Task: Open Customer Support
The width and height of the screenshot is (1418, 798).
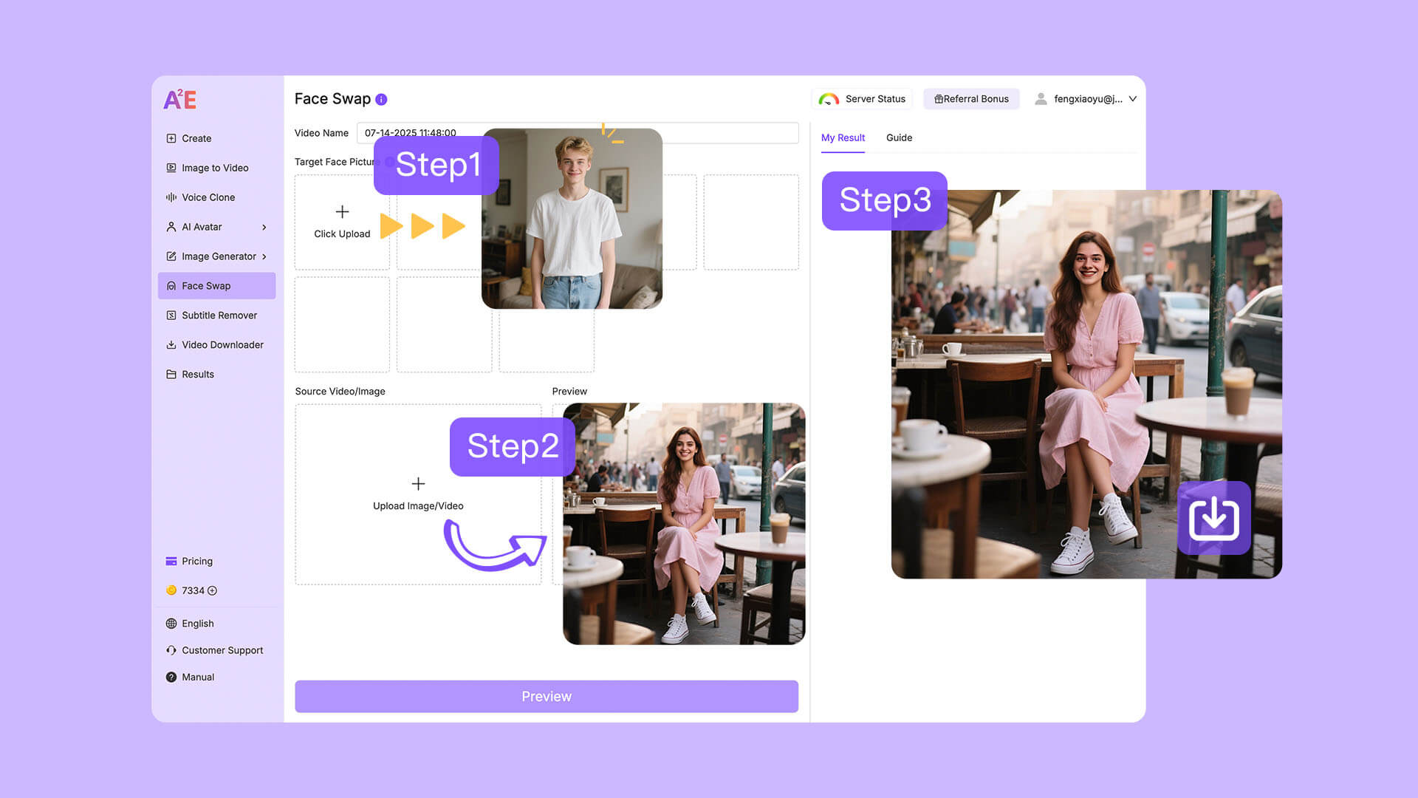Action: 222,650
